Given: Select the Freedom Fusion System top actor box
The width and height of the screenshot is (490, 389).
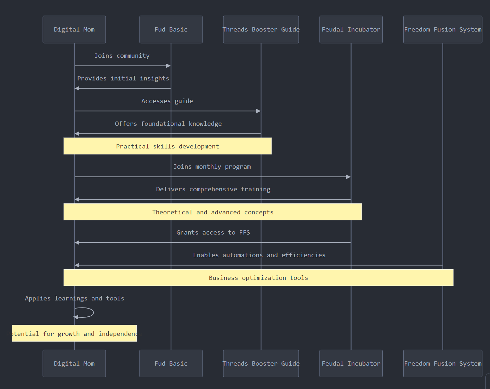Looking at the screenshot, I should [443, 29].
